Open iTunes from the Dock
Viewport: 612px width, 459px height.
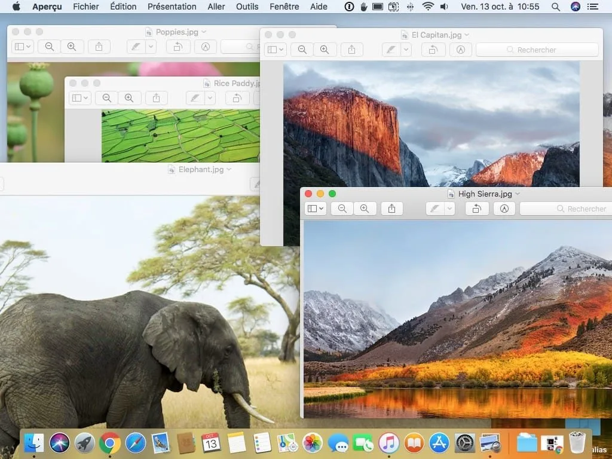388,443
